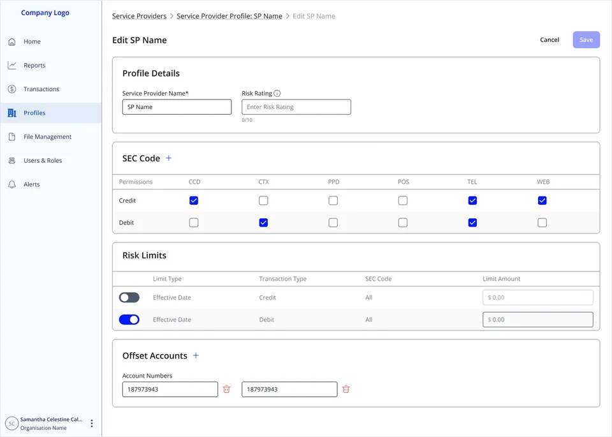Delete the first offset account number

(226, 389)
